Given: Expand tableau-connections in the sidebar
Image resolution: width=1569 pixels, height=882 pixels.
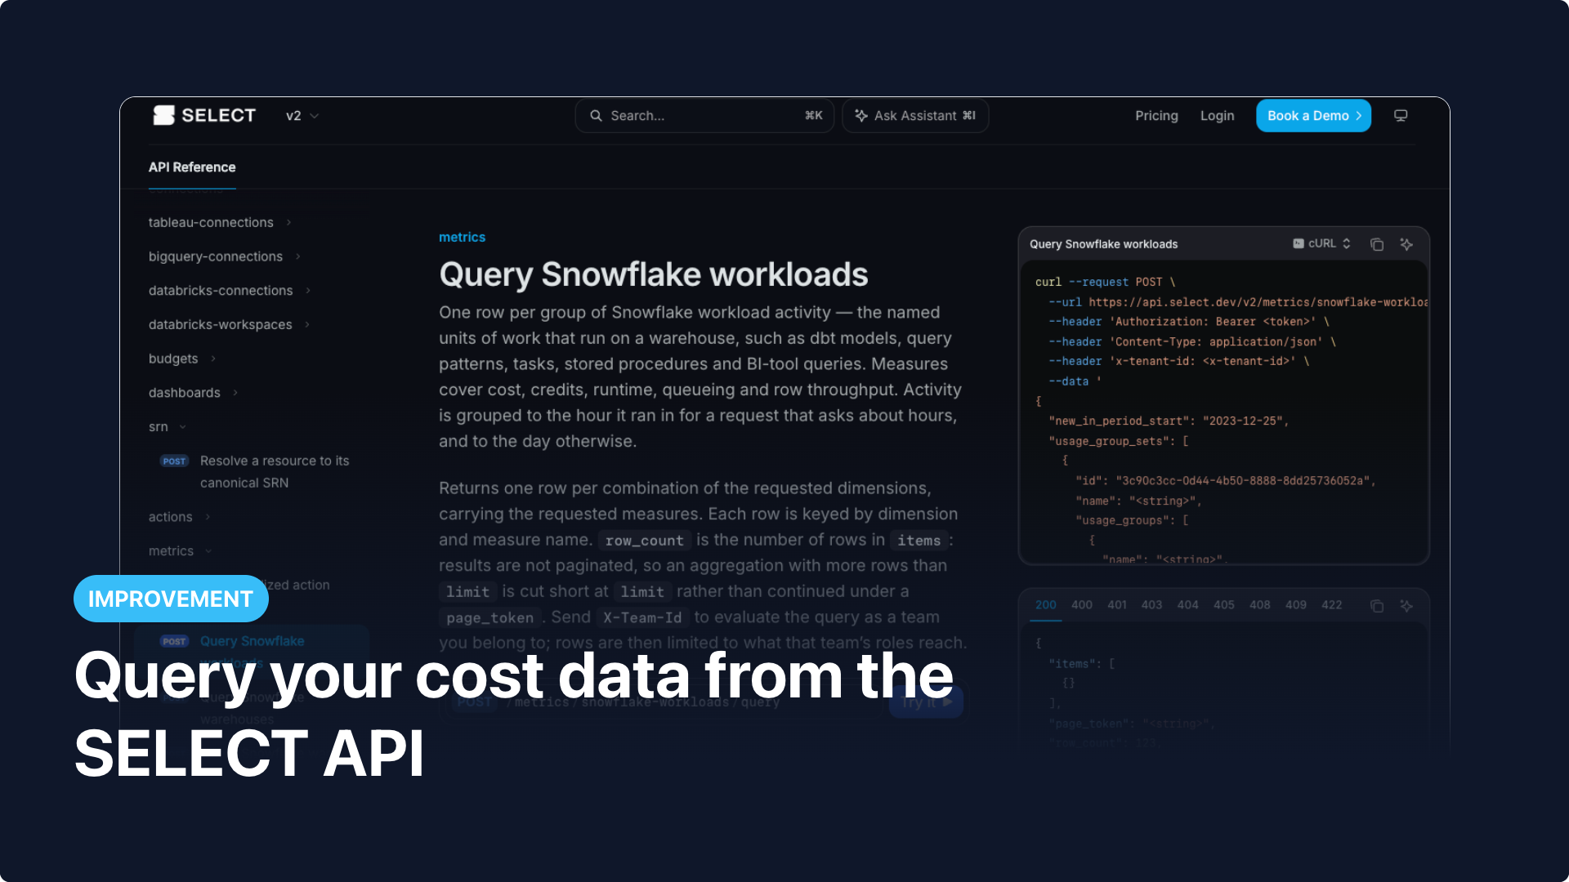Looking at the screenshot, I should tap(220, 222).
